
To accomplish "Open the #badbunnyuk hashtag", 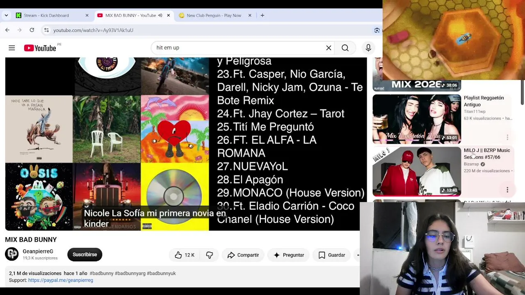I will [x=161, y=273].
